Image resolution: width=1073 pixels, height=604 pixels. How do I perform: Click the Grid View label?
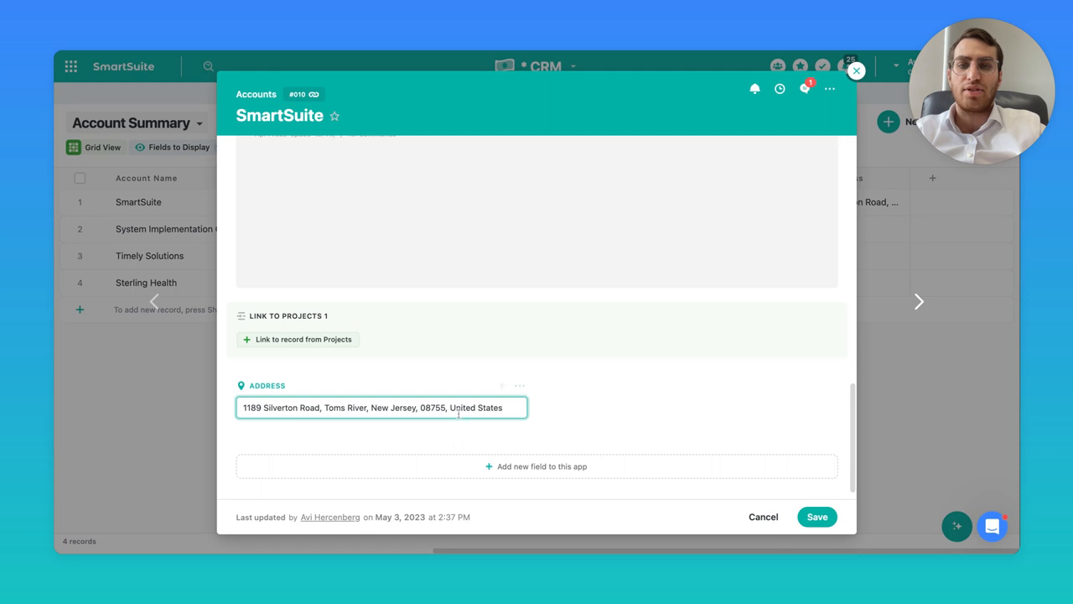[102, 148]
